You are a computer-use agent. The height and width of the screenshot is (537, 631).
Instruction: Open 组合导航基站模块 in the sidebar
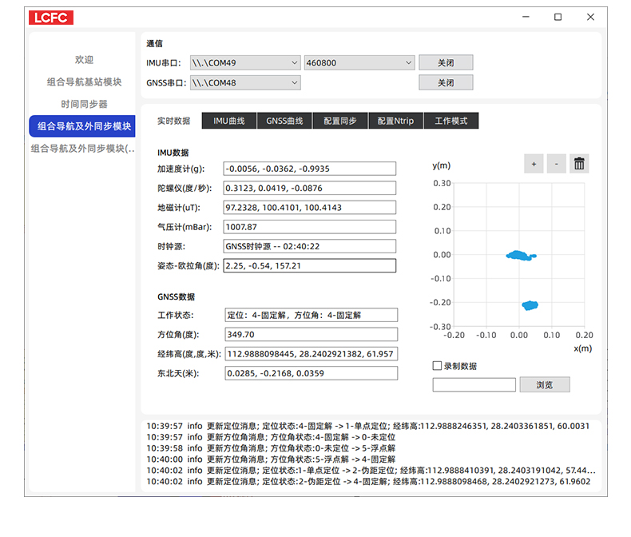84,82
